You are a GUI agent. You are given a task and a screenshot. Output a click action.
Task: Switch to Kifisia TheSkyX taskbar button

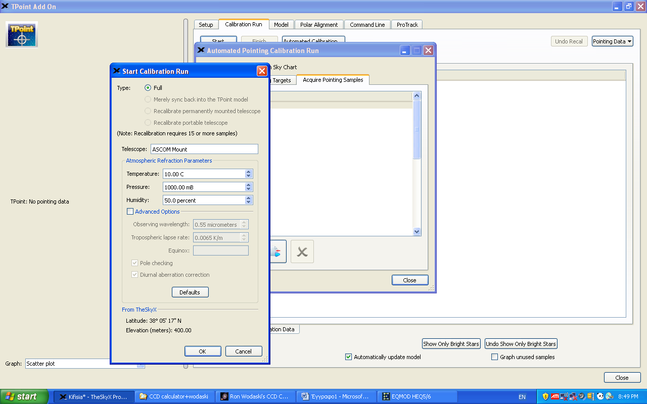pyautogui.click(x=94, y=397)
